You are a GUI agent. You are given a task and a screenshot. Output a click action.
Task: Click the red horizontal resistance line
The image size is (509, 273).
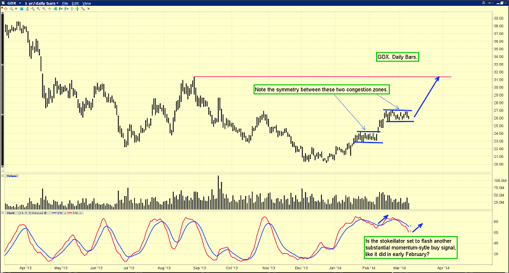[x=318, y=77]
